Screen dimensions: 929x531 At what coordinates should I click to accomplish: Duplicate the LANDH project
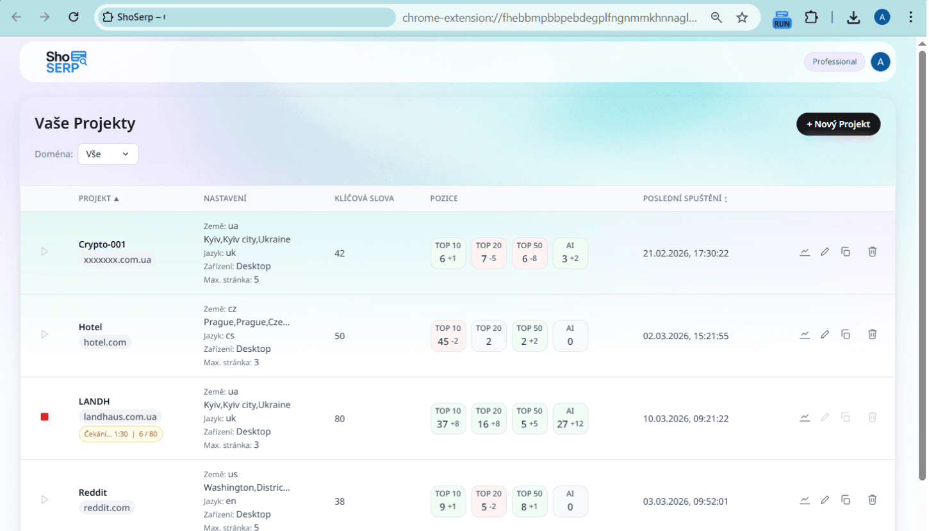[x=846, y=417]
